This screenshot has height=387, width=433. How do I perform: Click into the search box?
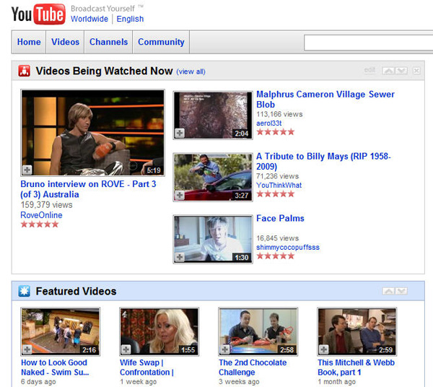tap(368, 43)
